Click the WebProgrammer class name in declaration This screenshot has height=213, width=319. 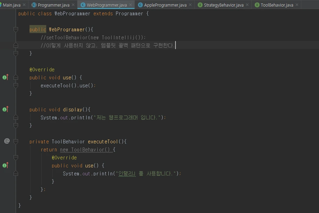coord(72,14)
